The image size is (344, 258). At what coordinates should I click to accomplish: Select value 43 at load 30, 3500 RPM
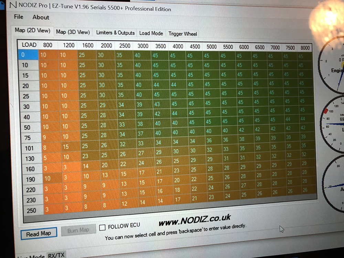(162, 104)
